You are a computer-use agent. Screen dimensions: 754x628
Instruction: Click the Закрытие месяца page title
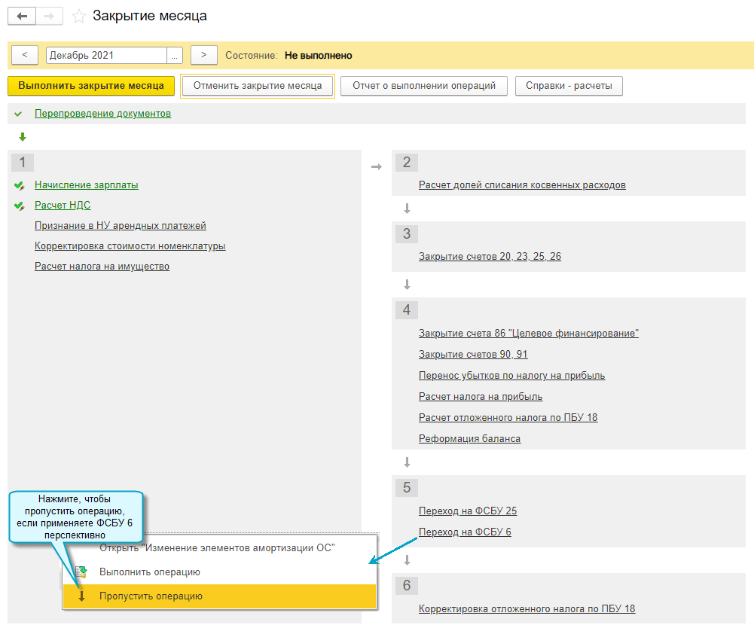tap(150, 16)
